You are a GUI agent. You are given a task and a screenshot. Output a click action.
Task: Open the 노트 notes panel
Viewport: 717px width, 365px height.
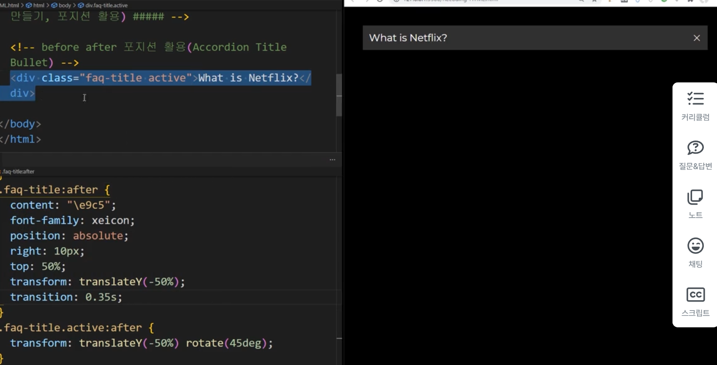tap(695, 204)
